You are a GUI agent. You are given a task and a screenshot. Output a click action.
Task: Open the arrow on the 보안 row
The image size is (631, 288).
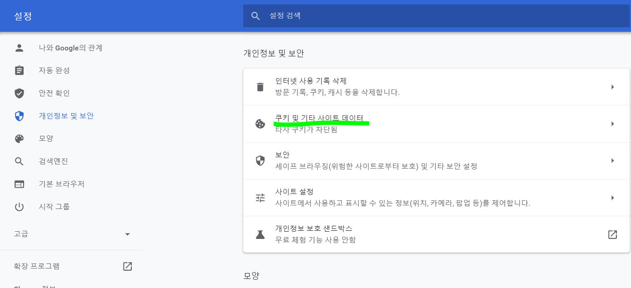tap(612, 160)
